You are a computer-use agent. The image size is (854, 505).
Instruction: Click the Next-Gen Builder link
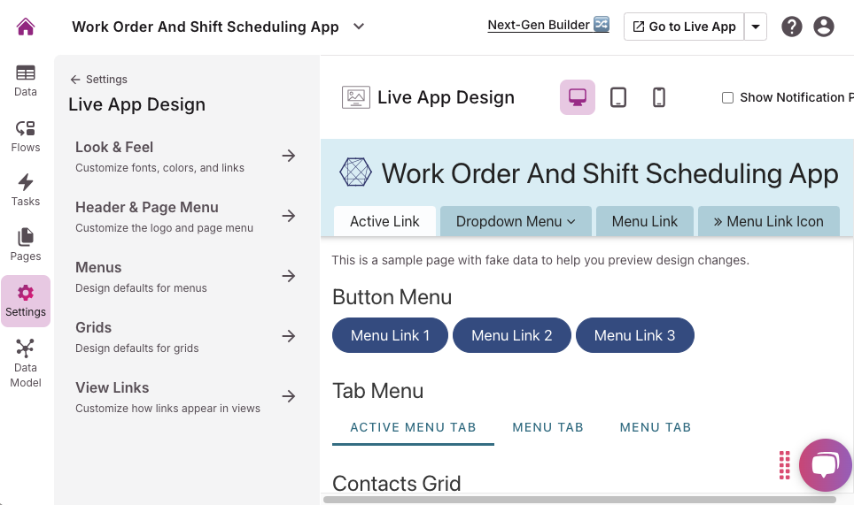coord(547,25)
